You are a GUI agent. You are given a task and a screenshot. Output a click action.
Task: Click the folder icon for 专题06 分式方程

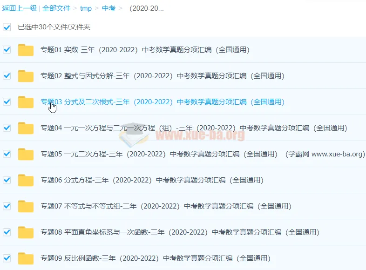point(26,180)
